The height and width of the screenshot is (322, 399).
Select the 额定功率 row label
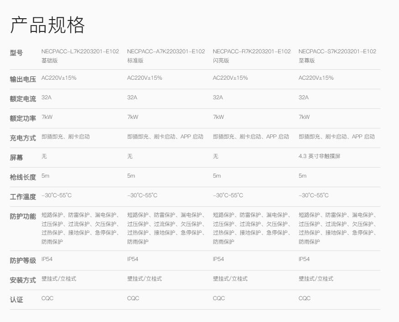pyautogui.click(x=23, y=118)
